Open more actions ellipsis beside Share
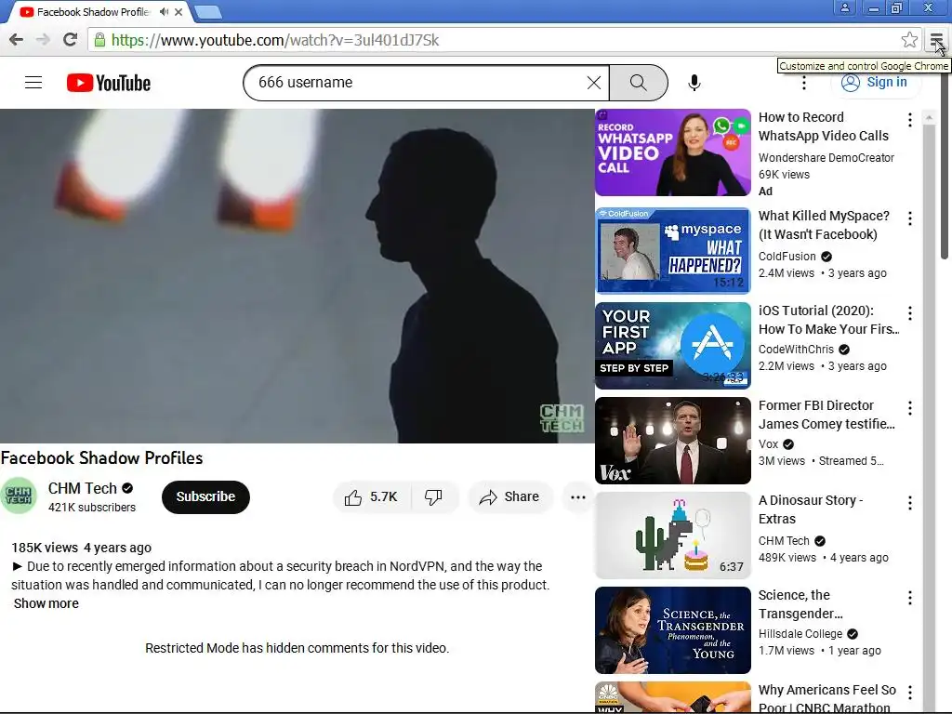Viewport: 952px width, 714px height. tap(578, 497)
